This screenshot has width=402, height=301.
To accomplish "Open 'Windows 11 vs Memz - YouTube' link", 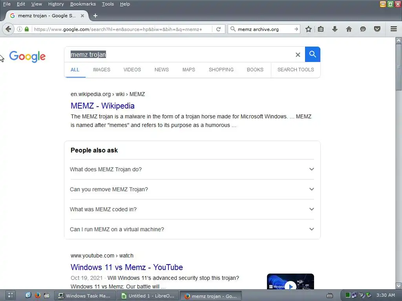I will point(127,267).
